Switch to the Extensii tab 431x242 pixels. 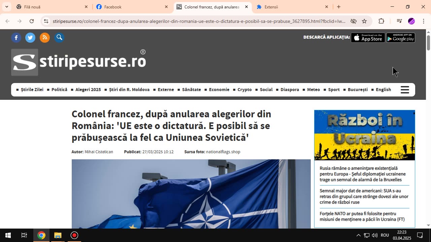(292, 7)
